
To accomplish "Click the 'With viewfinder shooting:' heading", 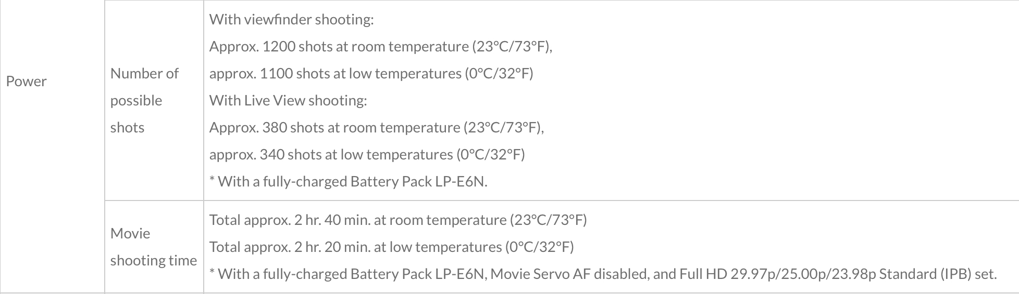I will (x=291, y=20).
